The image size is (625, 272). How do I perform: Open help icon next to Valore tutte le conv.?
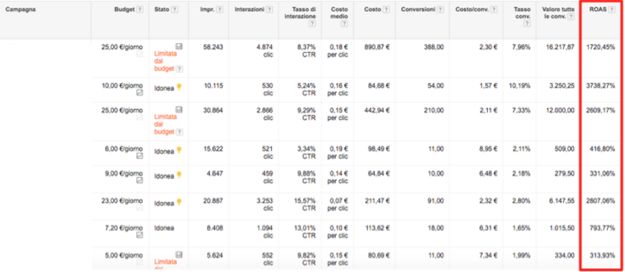click(x=571, y=17)
